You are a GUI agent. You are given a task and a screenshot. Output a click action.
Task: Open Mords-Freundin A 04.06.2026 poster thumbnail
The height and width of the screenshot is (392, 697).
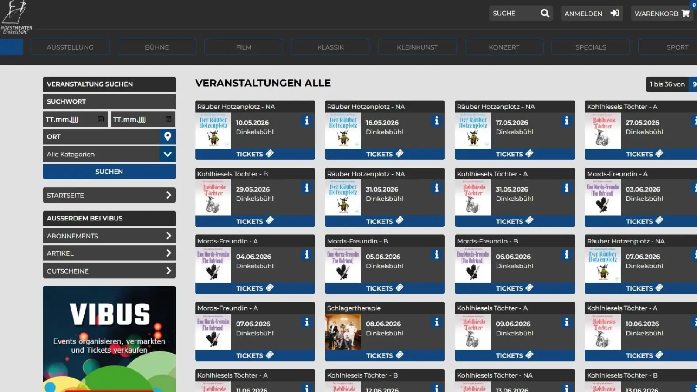213,265
